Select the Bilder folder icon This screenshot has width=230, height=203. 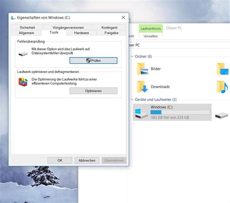(x=142, y=69)
